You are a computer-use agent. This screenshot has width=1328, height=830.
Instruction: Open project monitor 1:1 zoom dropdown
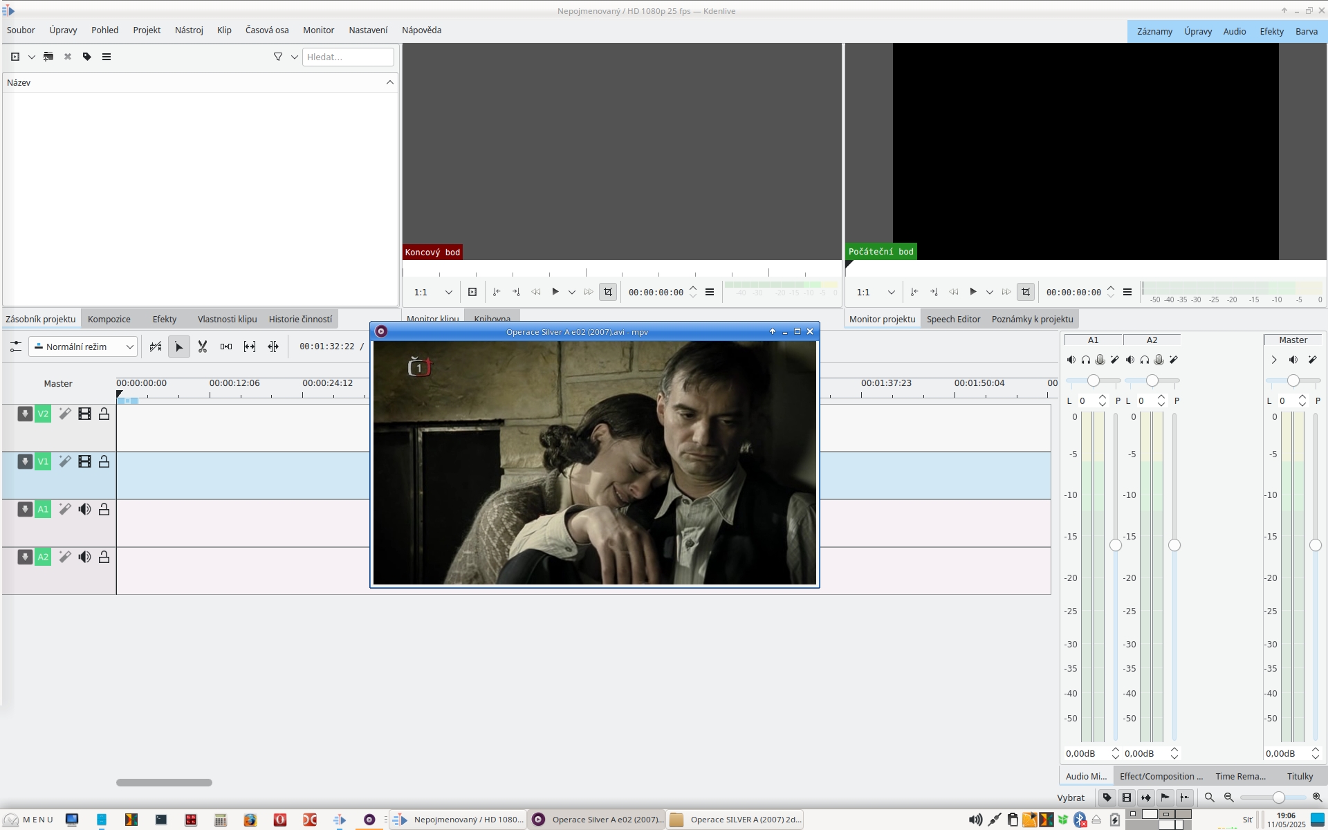coord(876,292)
